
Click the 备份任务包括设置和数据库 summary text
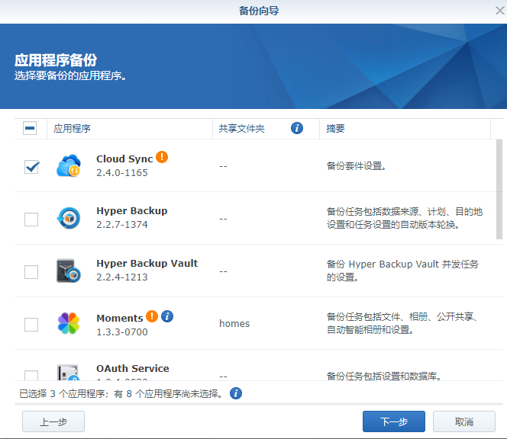(384, 376)
